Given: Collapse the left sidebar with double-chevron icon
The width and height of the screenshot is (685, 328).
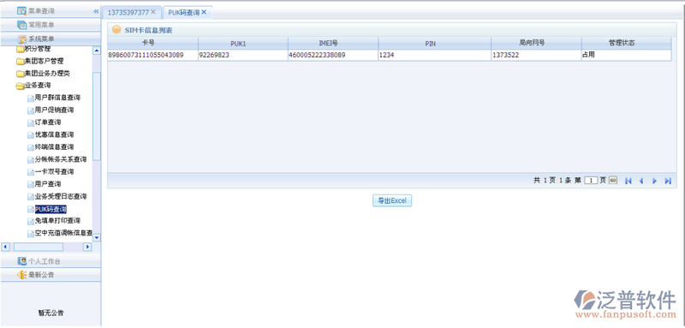Looking at the screenshot, I should pyautogui.click(x=96, y=11).
